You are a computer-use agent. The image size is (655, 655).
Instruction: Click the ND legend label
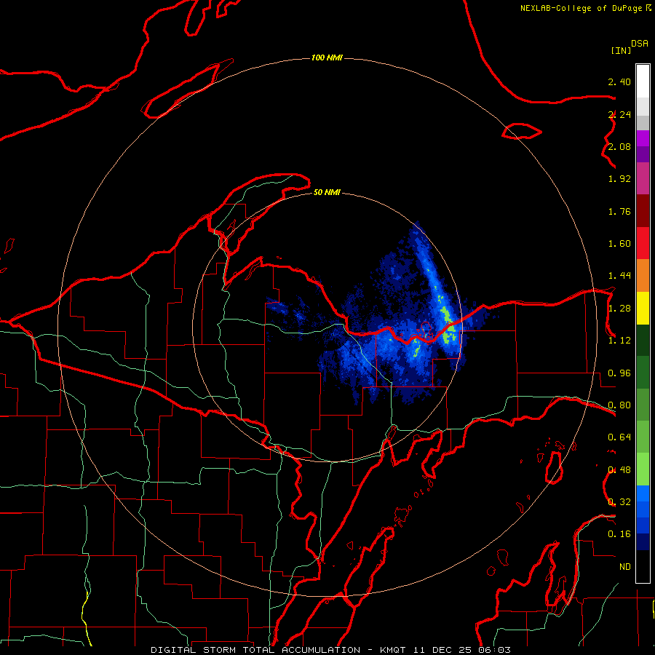coord(624,567)
